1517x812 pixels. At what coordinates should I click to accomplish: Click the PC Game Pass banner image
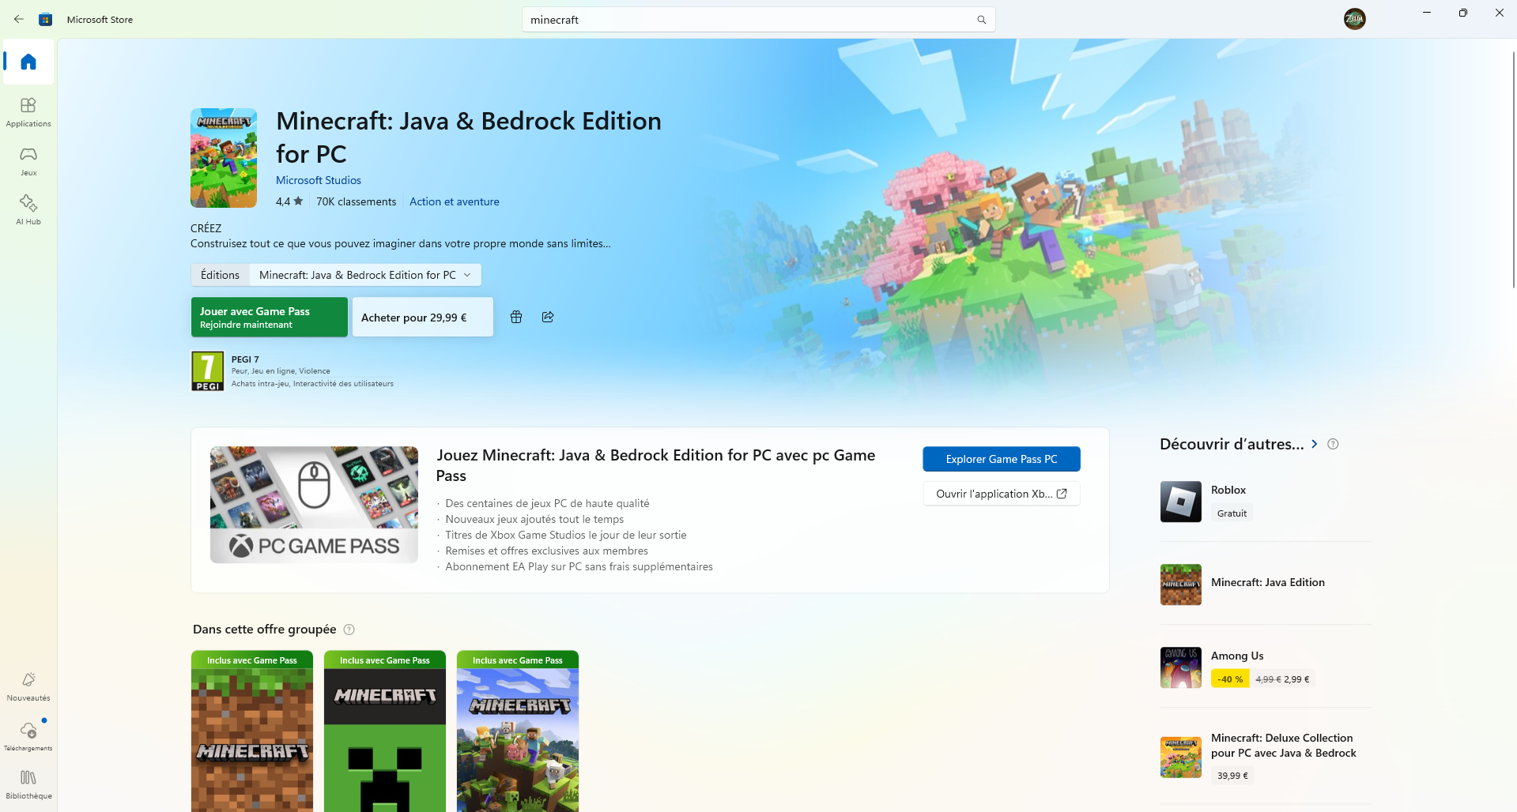(x=314, y=505)
